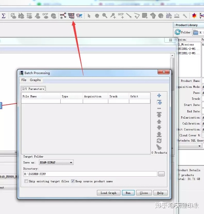
Task: Toggle the shape overlay icon
Action: 21,16
